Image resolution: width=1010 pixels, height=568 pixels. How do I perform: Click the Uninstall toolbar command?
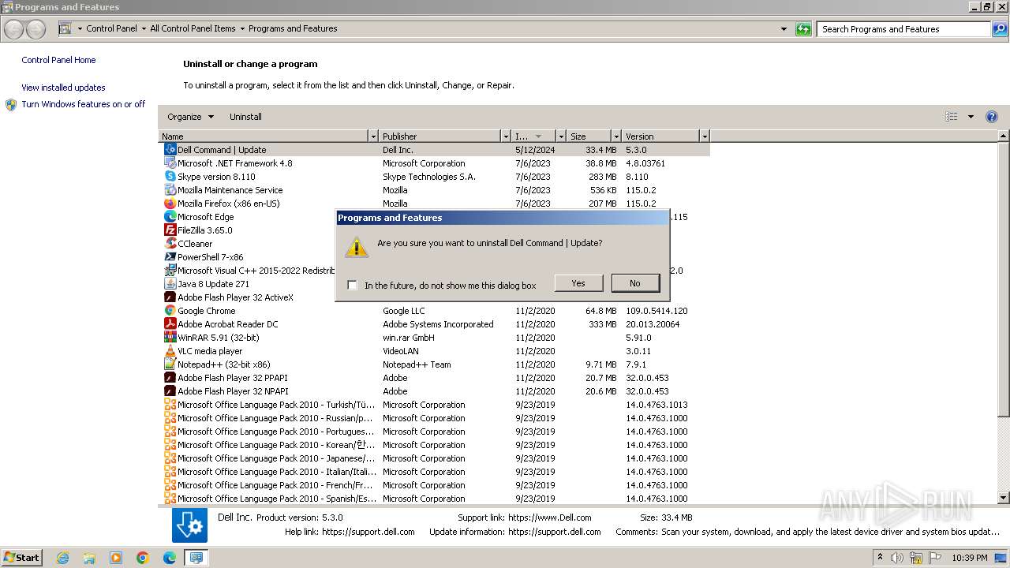point(245,117)
